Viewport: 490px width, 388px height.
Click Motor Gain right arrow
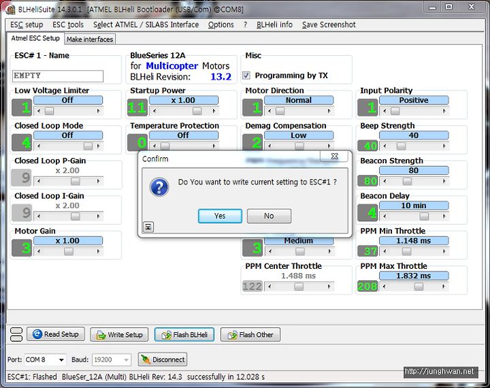99,251
